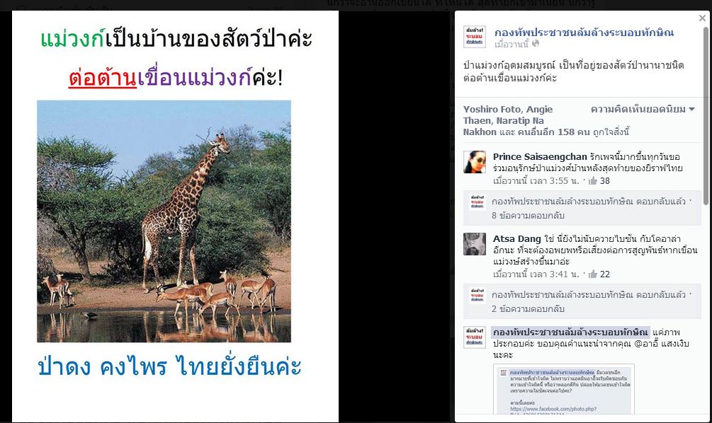Click page avatar beside the 2 replies
The image size is (712, 423).
(478, 296)
